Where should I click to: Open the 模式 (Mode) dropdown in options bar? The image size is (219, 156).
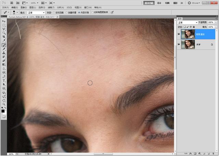(x=36, y=13)
